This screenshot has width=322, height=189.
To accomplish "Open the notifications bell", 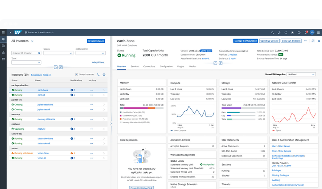I will (x=306, y=33).
